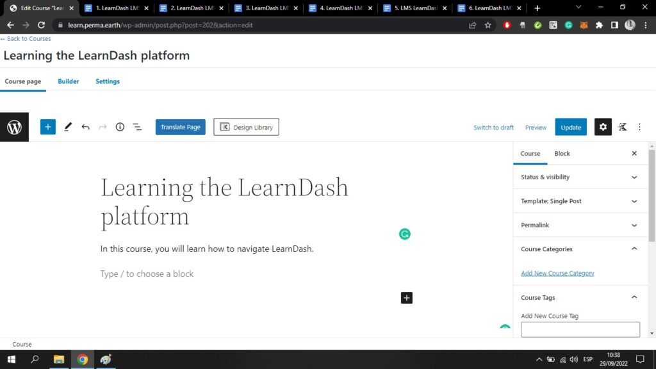Select the Tools pencil icon
The width and height of the screenshot is (656, 369).
(68, 127)
